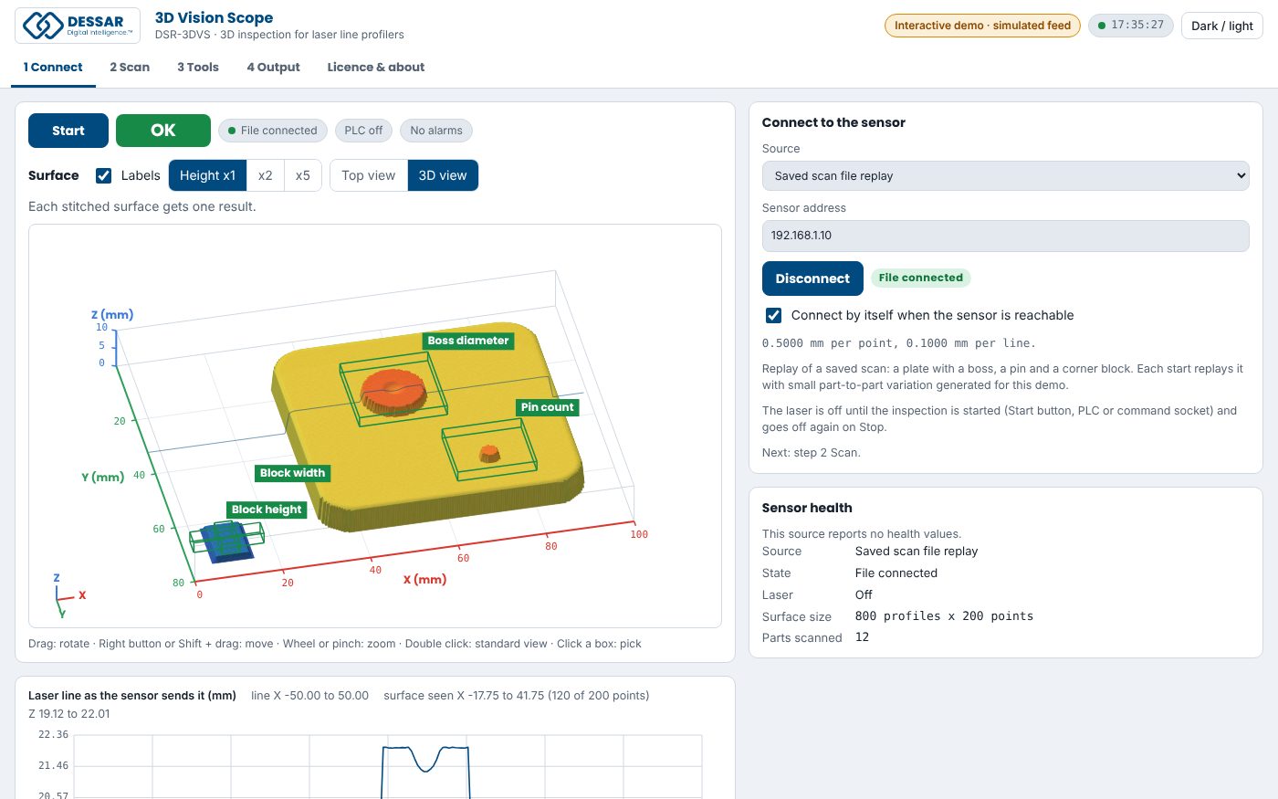Viewport: 1278px width, 799px height.
Task: Click the Laser state value Off
Action: (864, 594)
